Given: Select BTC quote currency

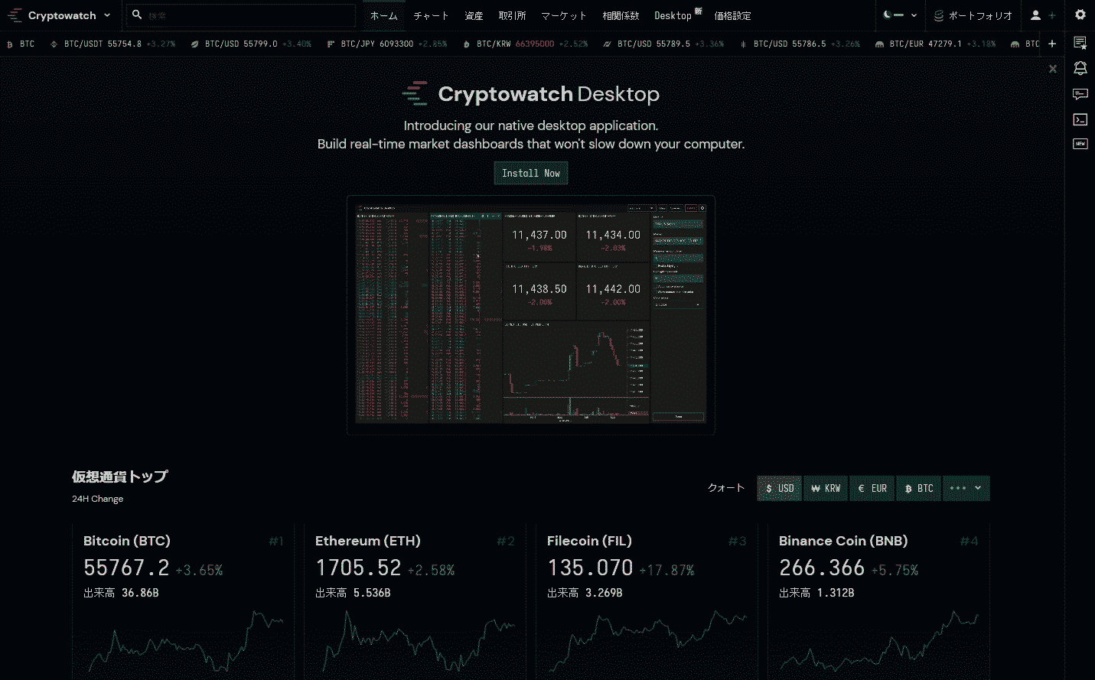Looking at the screenshot, I should [919, 488].
